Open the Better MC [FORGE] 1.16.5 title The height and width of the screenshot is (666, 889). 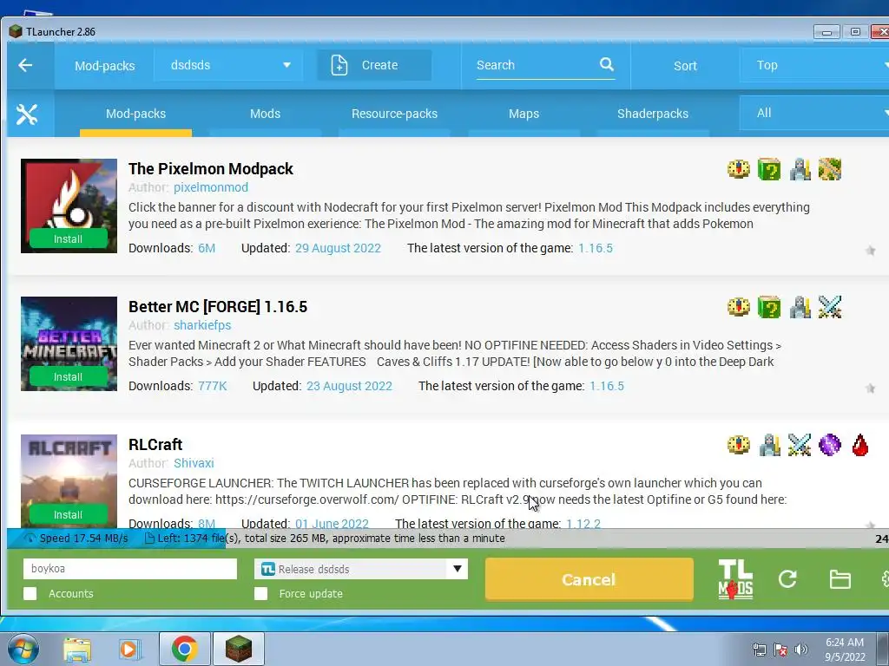tap(218, 307)
